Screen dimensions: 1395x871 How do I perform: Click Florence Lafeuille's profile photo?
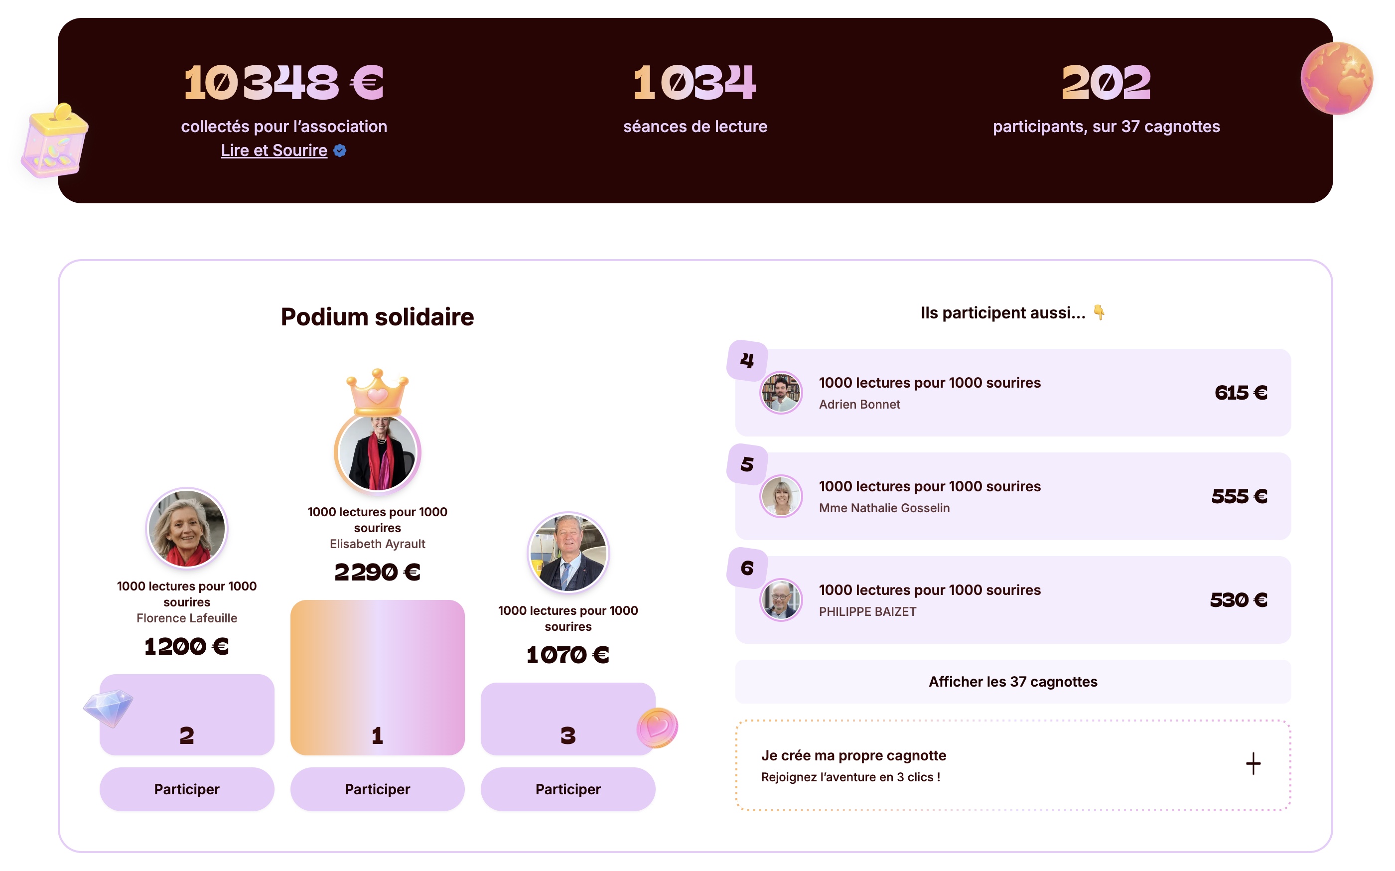point(187,528)
